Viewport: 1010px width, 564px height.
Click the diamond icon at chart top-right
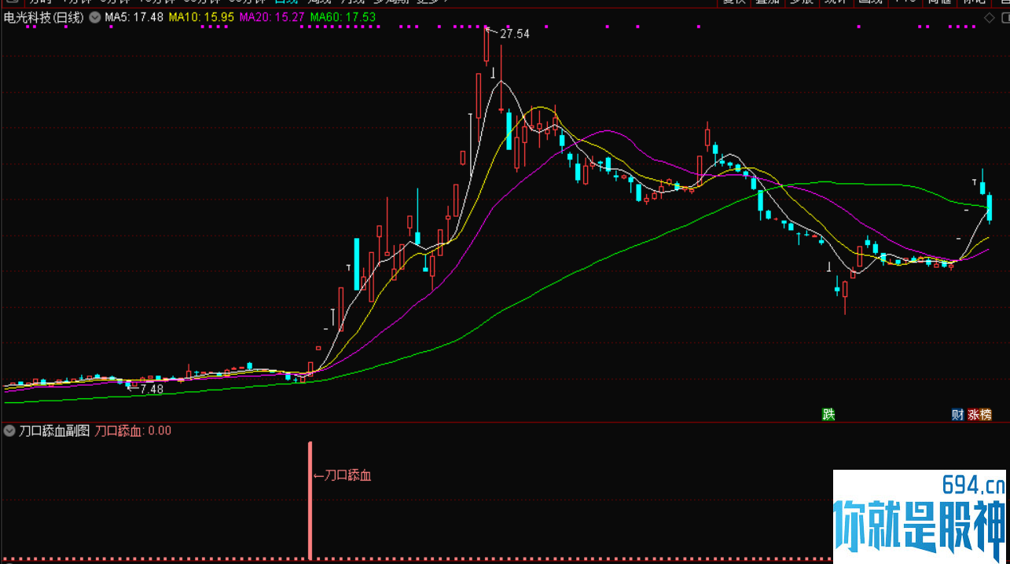(x=989, y=17)
